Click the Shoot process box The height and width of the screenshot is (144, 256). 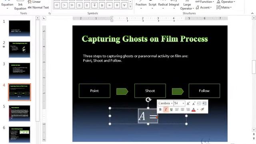[x=150, y=91]
